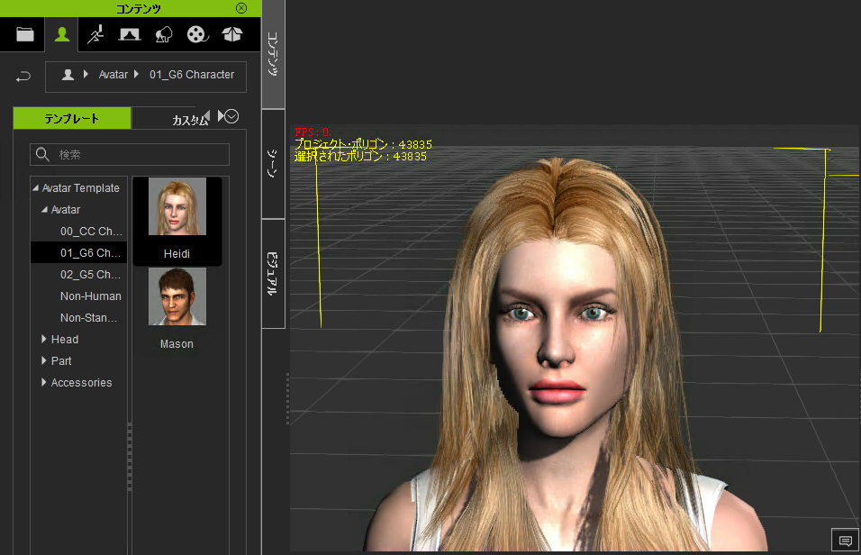Open the Project folder content icon

pyautogui.click(x=24, y=34)
